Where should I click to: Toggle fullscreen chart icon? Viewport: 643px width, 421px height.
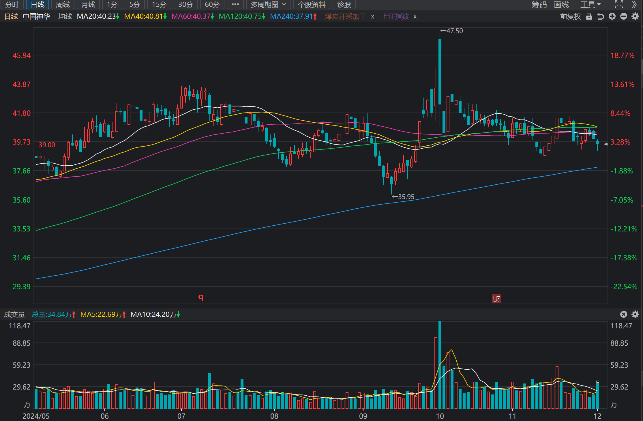click(x=619, y=5)
